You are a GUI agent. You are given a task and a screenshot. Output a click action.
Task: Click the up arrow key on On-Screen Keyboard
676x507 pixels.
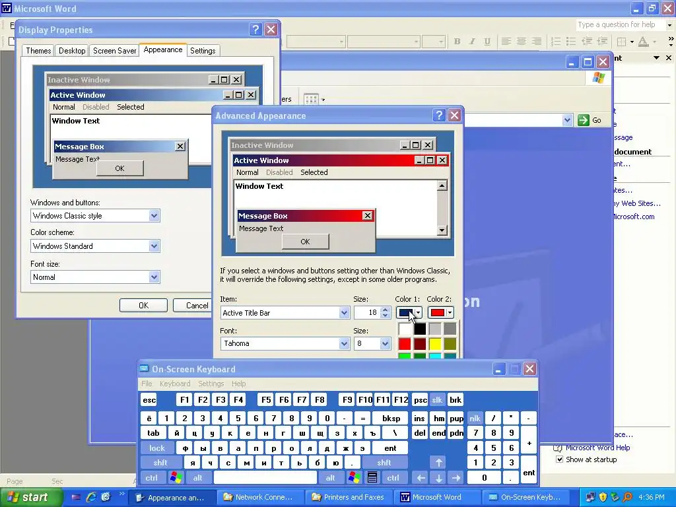point(438,463)
